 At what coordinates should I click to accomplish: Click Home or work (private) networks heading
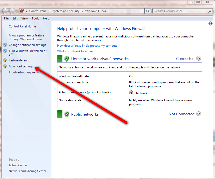pos(100,59)
